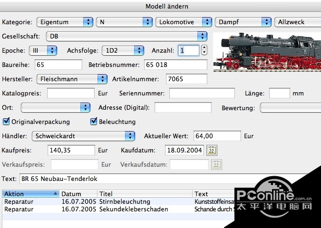Click the locomotive model photo
This screenshot has width=321, height=228.
(x=267, y=52)
